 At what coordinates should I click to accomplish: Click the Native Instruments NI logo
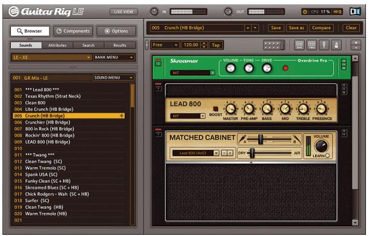pos(355,11)
